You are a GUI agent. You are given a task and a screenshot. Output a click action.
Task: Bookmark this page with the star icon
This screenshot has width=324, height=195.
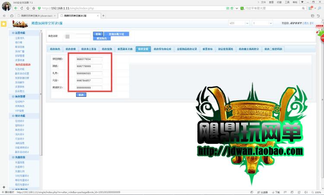(x=34, y=8)
